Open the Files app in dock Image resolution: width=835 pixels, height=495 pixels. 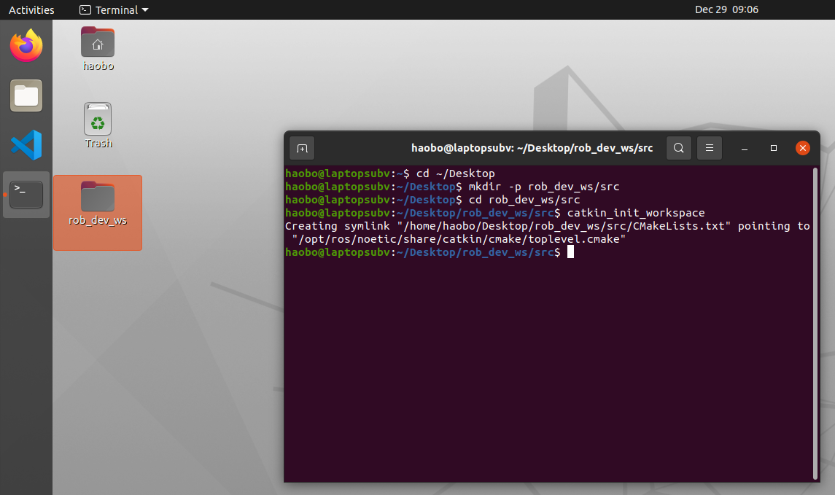point(26,96)
